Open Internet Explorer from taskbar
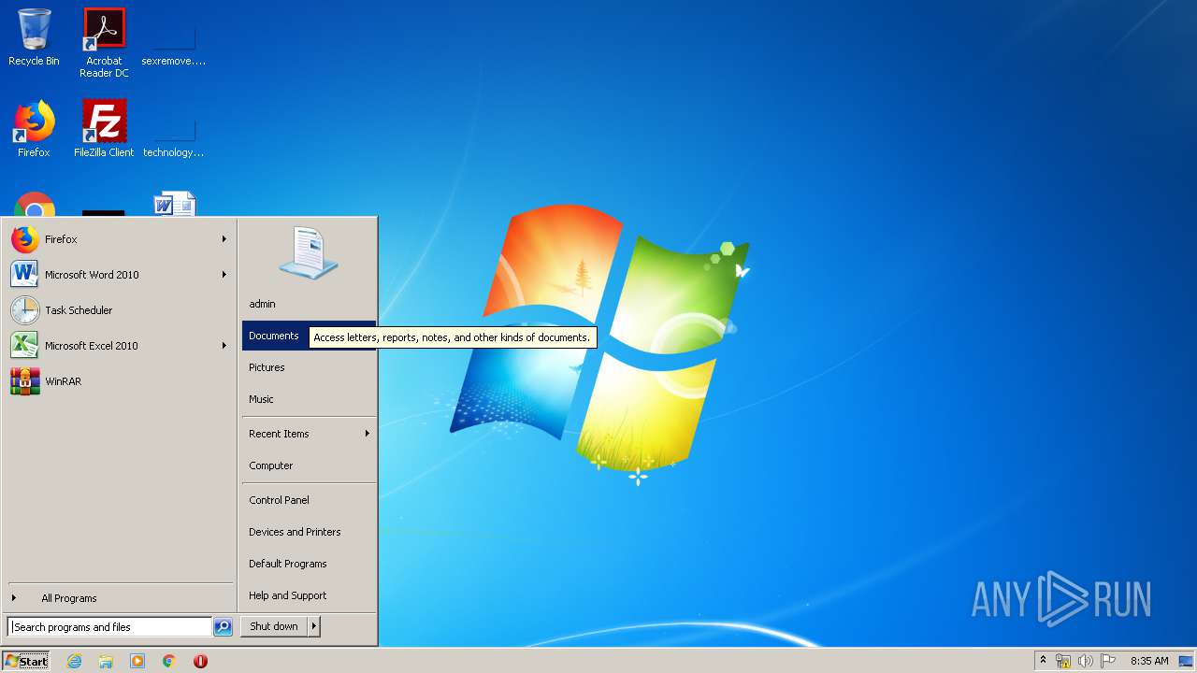This screenshot has height=673, width=1197. pyautogui.click(x=74, y=661)
